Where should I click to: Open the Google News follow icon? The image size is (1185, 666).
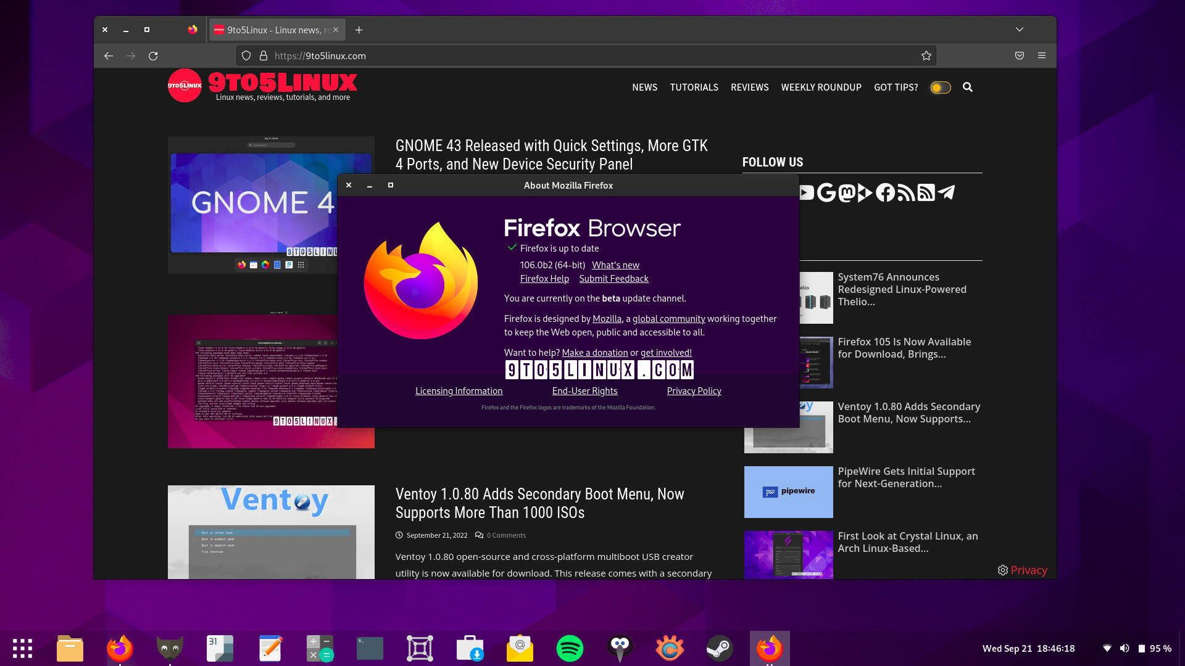(x=826, y=192)
